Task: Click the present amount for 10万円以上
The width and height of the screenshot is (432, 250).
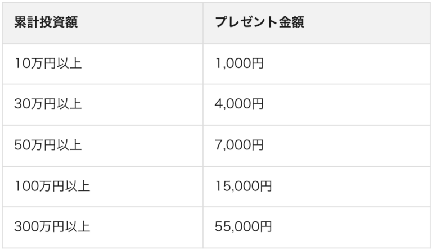Action: [x=239, y=63]
